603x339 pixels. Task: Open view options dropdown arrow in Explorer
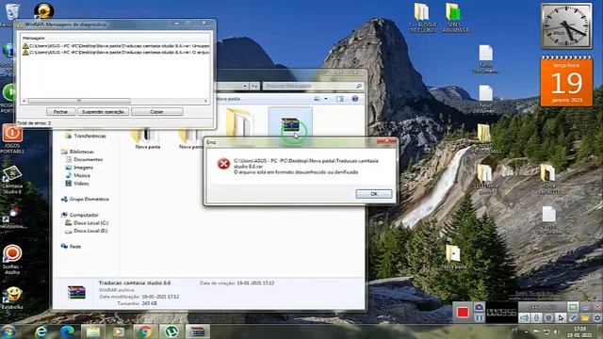pos(326,99)
